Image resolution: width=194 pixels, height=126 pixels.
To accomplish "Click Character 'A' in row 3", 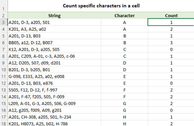I will [x=124, y=22].
